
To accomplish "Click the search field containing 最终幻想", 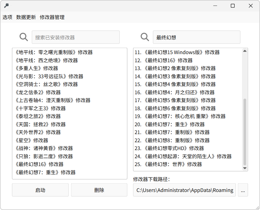I will (197, 37).
